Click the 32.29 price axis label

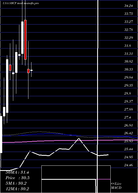click(x=129, y=38)
